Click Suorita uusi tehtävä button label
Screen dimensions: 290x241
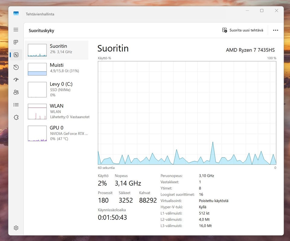pos(246,30)
